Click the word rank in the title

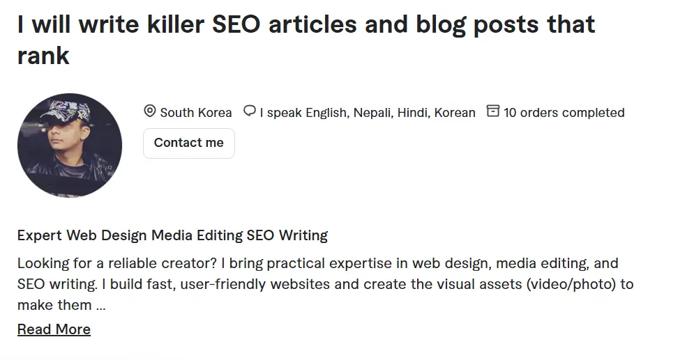(43, 56)
